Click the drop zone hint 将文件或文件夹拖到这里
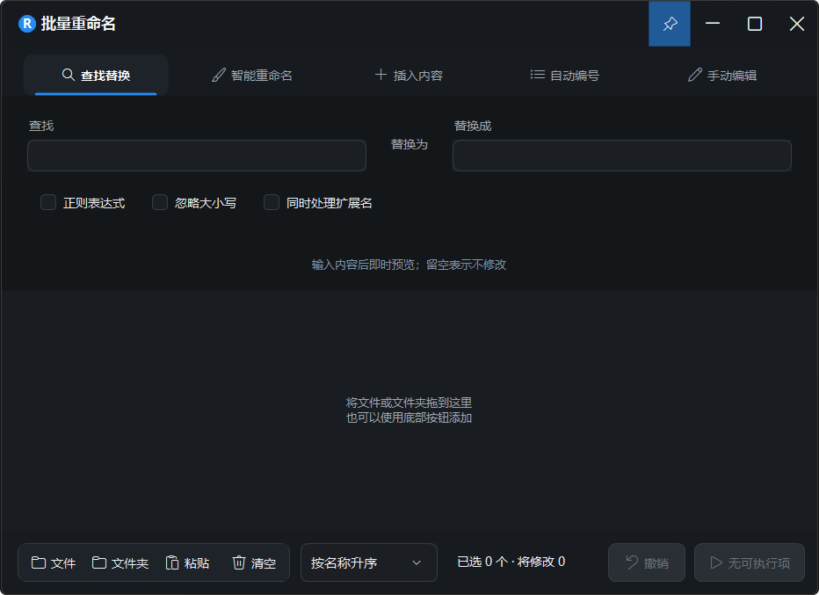This screenshot has width=819, height=595. [409, 403]
